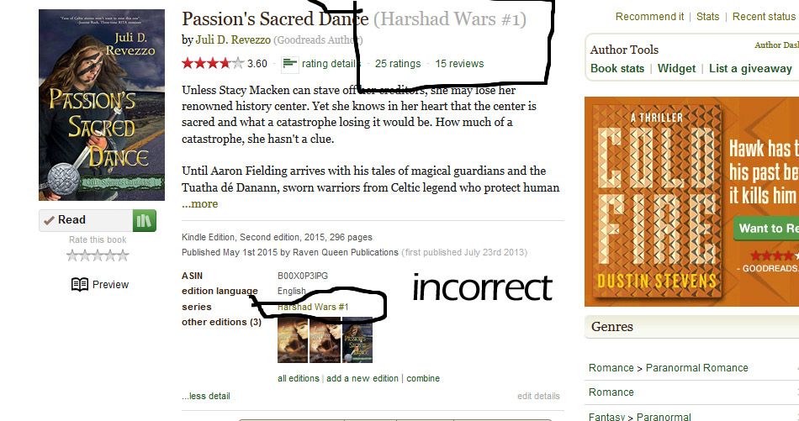Image resolution: width=799 pixels, height=421 pixels.
Task: Click the open-book Preview icon
Action: (80, 285)
